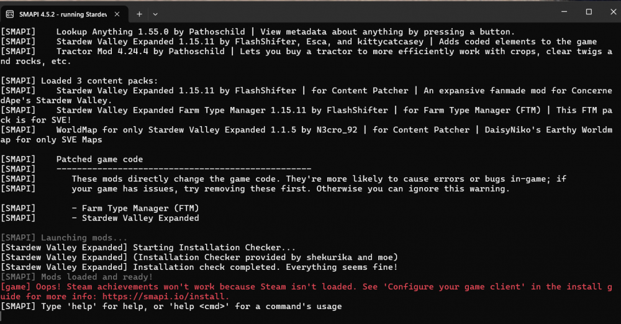Click the 'Tractor Mod 4.24.4' mod line
The image size is (621, 324).
click(306, 57)
